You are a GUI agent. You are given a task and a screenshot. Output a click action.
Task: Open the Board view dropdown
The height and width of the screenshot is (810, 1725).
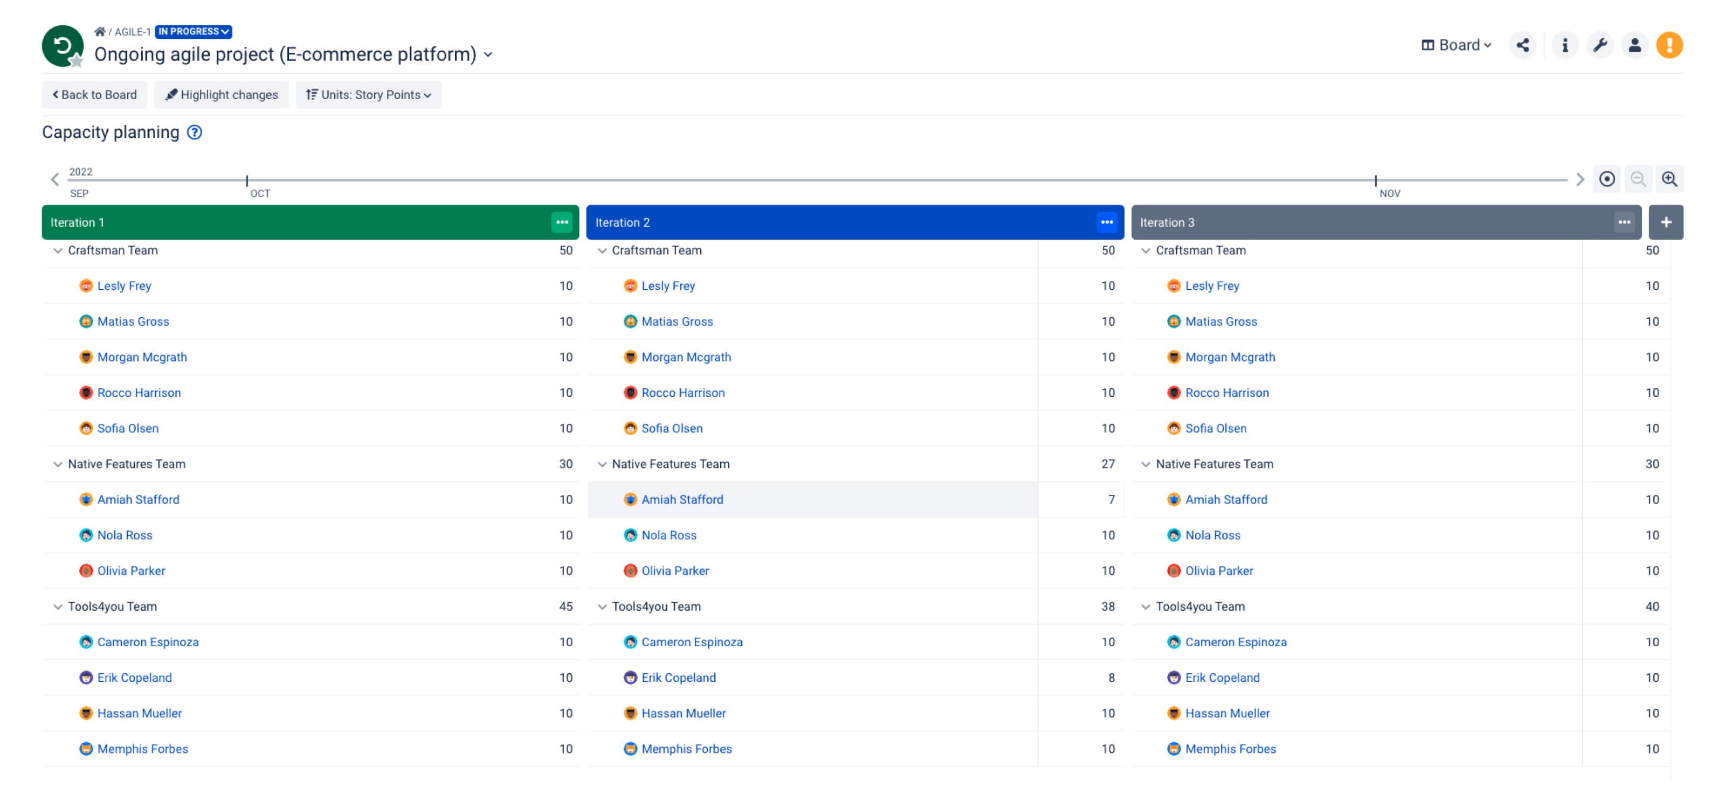1457,45
